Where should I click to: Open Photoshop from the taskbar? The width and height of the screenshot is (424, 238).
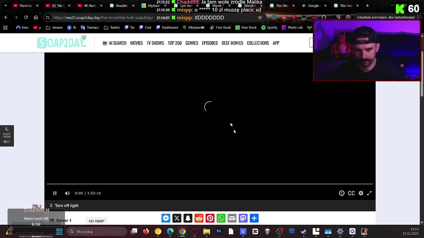[219, 231]
